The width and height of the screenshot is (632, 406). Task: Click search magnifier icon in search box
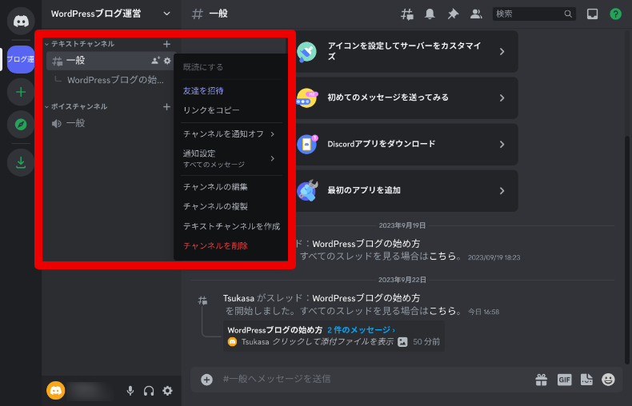(x=568, y=14)
